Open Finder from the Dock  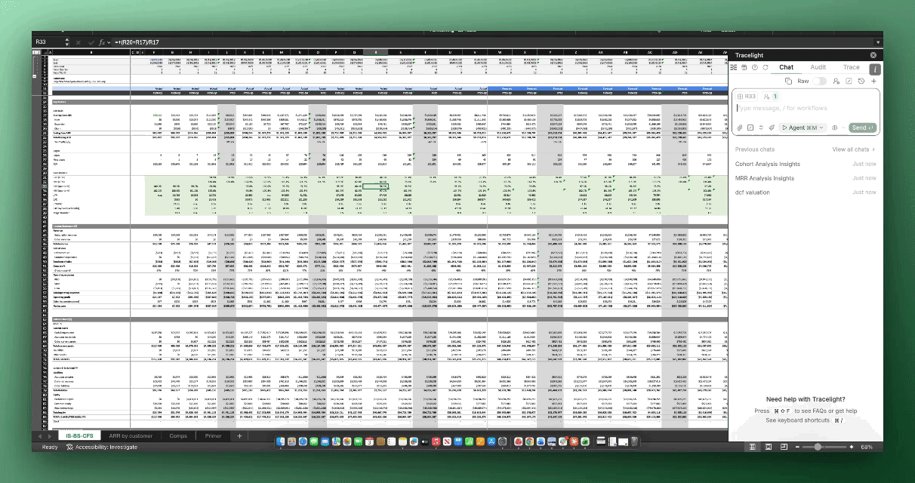[281, 441]
